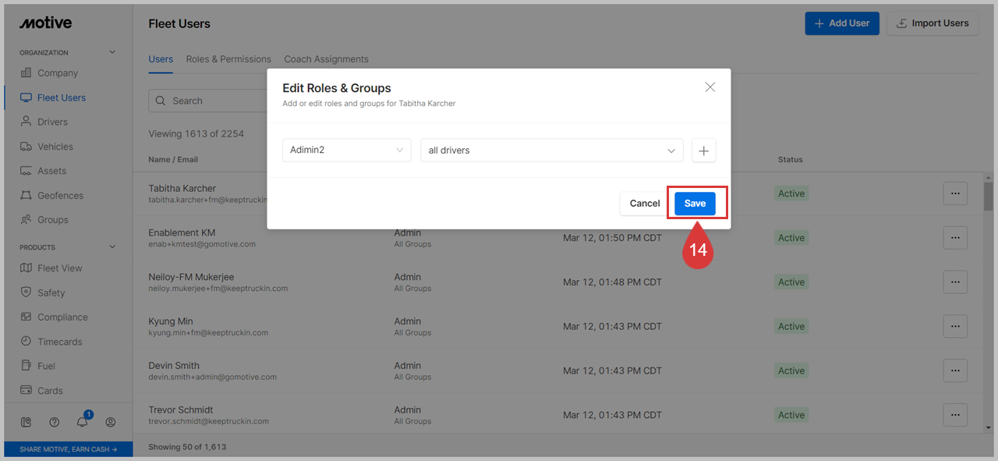Click the Add User button
998x461 pixels.
coord(842,23)
